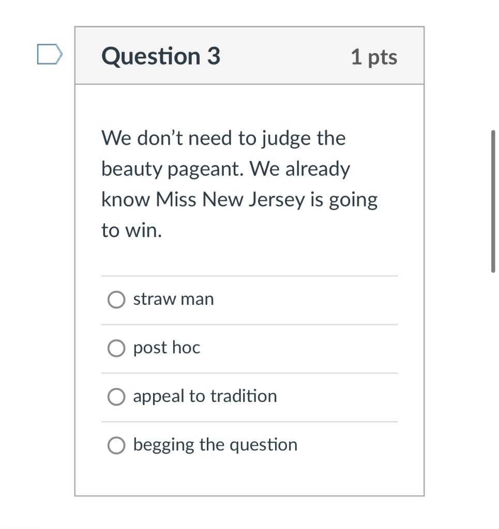Pick the 'appeal to tradition' radio button
Viewport: 499px width, 529px height.
[116, 397]
